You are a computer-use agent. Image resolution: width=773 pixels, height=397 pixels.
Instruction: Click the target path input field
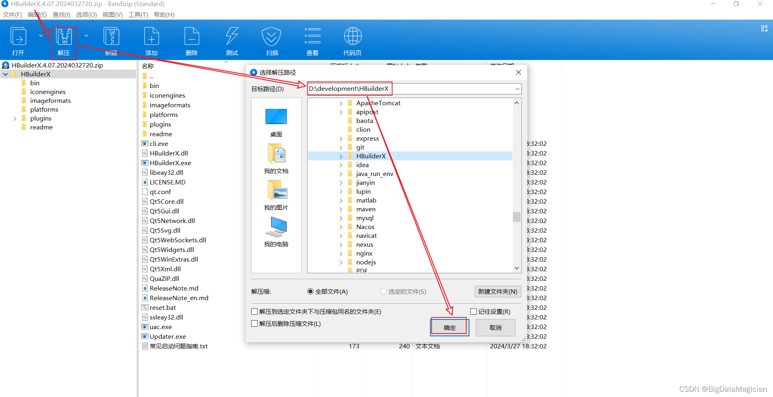tap(414, 89)
